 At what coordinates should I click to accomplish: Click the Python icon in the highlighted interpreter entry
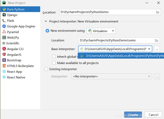[82, 56]
